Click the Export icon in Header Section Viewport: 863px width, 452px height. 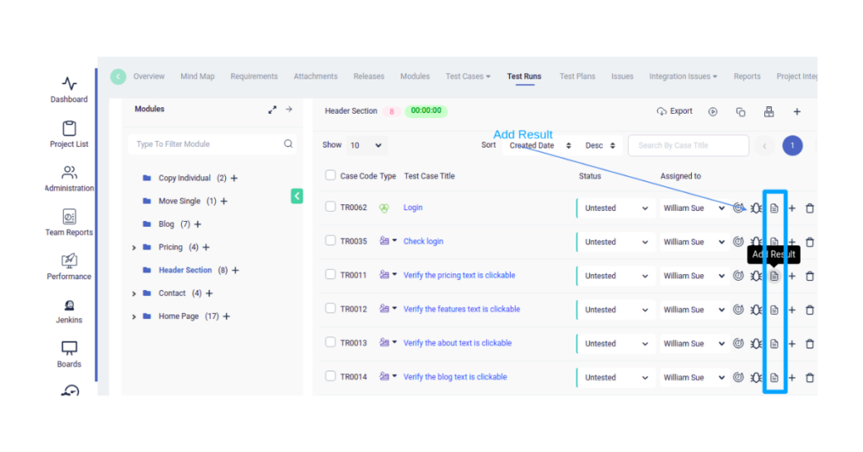[674, 111]
